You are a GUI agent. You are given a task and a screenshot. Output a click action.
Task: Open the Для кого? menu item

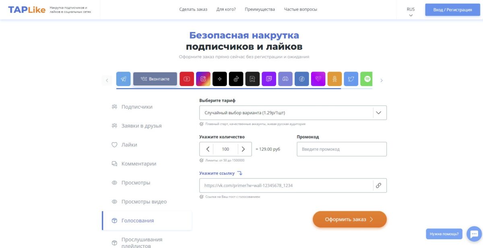(226, 9)
